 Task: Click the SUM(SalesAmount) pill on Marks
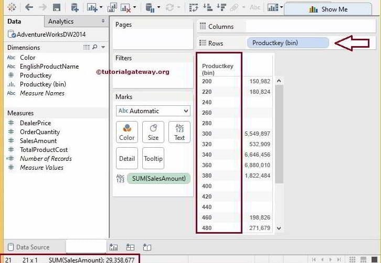(158, 179)
